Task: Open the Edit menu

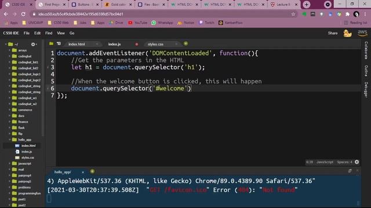Action: click(37, 34)
